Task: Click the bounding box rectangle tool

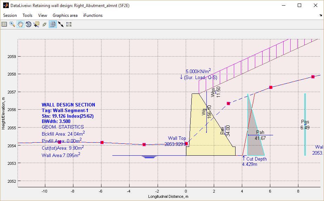Action: pyautogui.click(x=69, y=24)
